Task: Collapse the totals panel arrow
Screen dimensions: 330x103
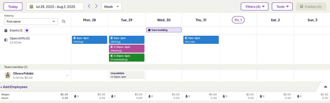Action: tap(325, 86)
